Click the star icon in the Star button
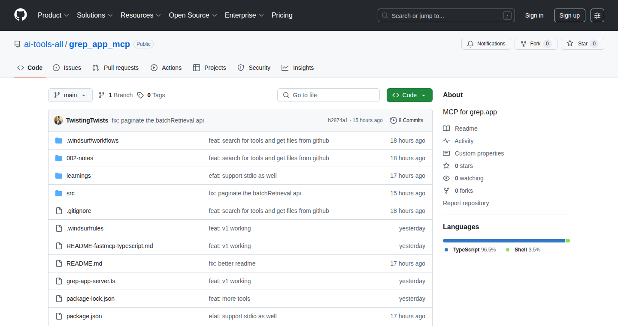The height and width of the screenshot is (326, 618). [570, 44]
